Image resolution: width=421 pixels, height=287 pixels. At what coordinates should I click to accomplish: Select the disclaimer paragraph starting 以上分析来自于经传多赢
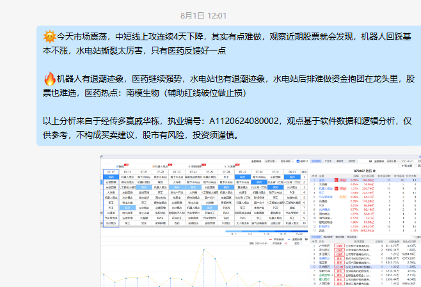(227, 128)
